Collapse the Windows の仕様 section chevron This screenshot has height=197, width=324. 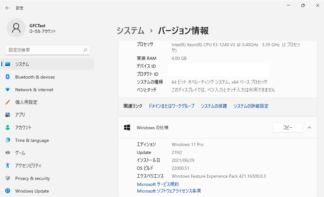309,128
